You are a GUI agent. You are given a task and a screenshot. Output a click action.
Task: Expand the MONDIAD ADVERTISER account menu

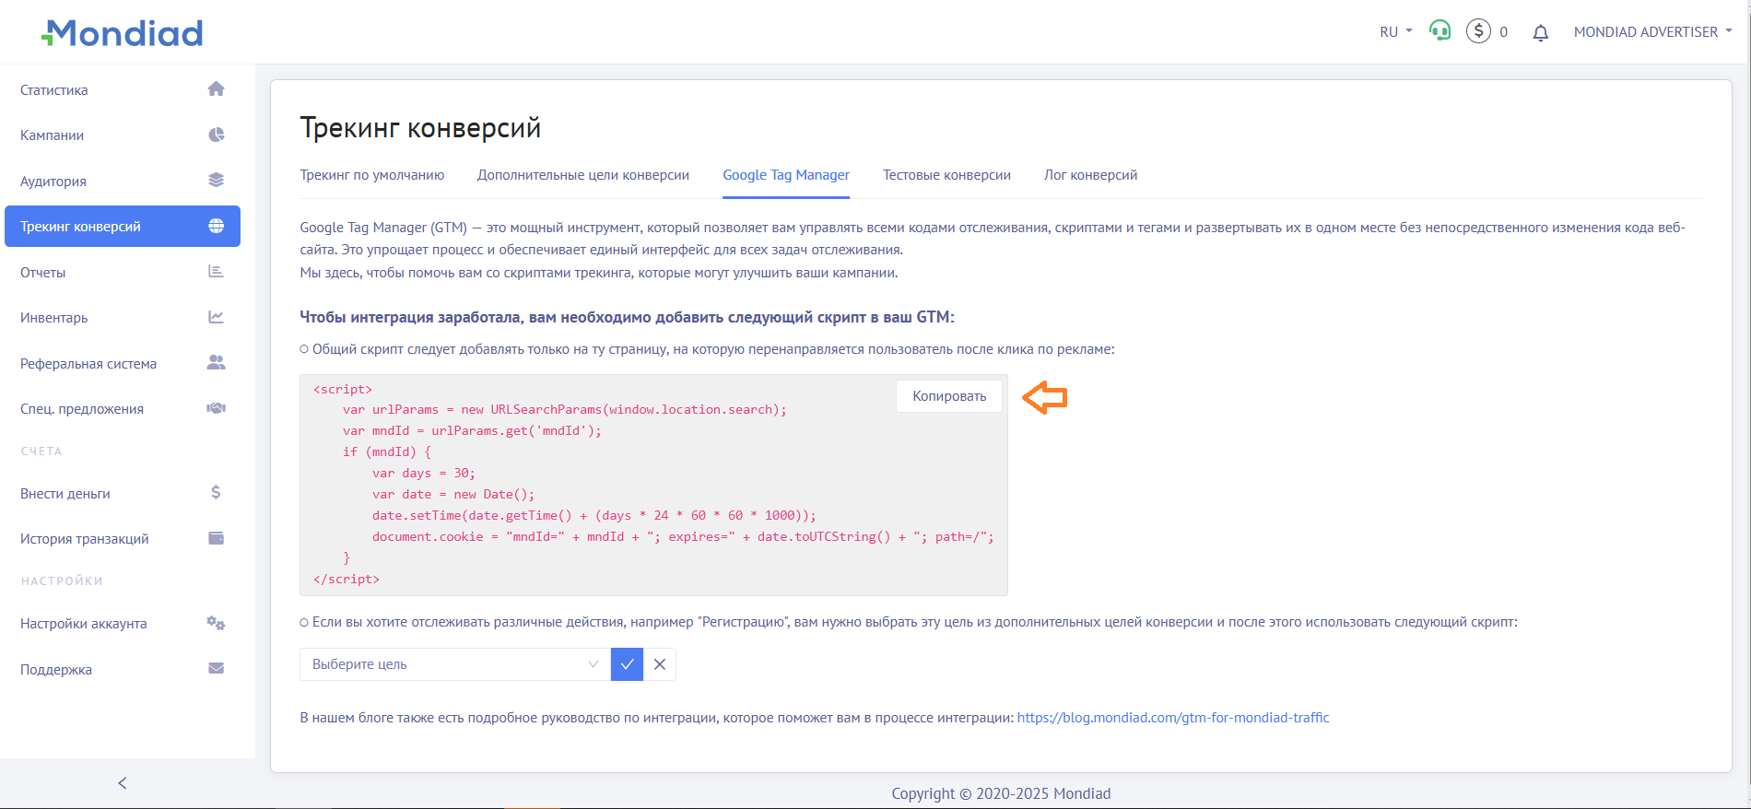point(1652,32)
